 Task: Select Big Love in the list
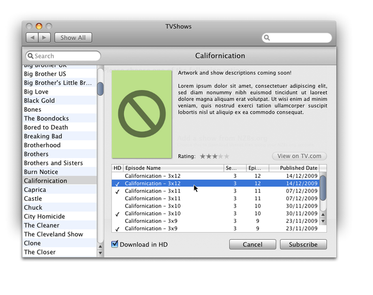click(x=60, y=91)
